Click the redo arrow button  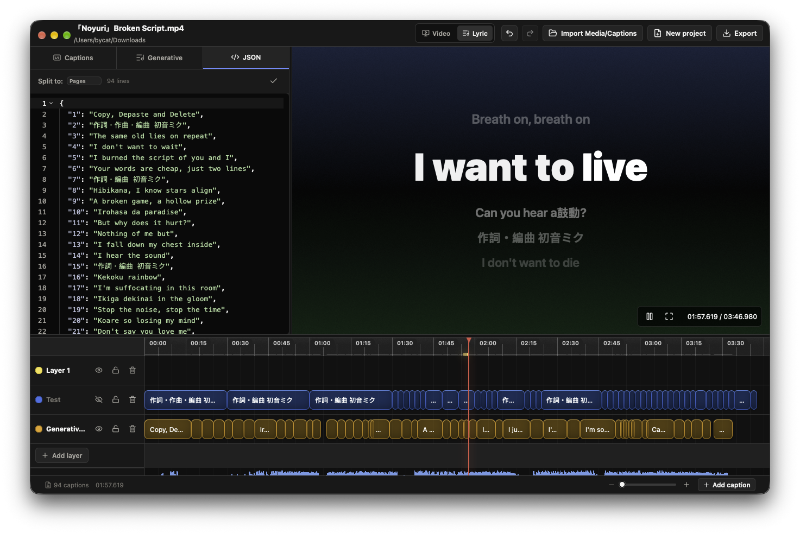pyautogui.click(x=530, y=33)
